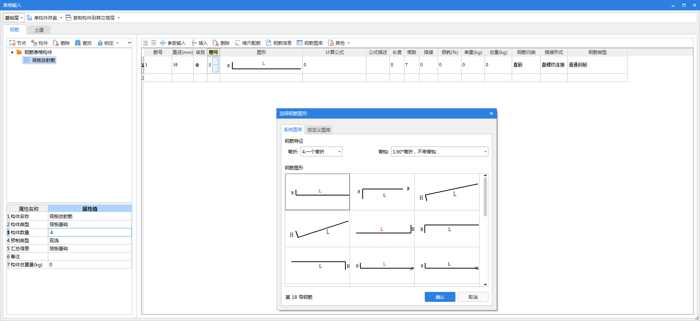Click the 构件数量 value field
700x321 pixels.
(90, 232)
